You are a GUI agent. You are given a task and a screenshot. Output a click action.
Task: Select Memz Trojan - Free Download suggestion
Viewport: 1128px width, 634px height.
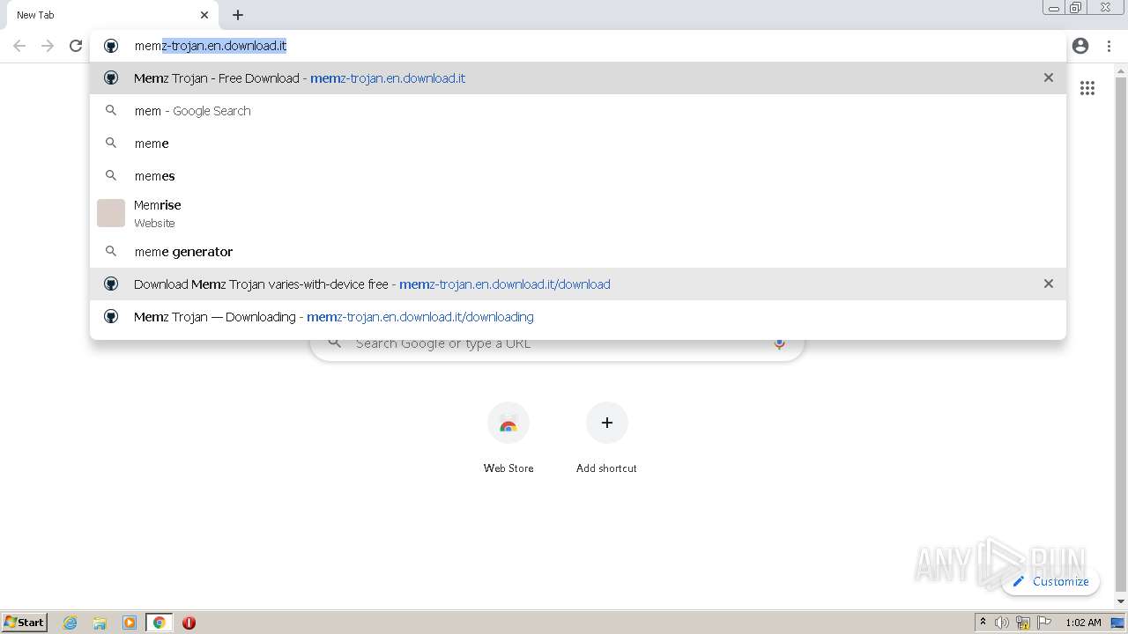(578, 78)
